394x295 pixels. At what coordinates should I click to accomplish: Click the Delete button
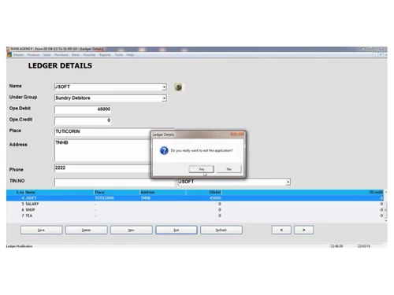pos(87,230)
